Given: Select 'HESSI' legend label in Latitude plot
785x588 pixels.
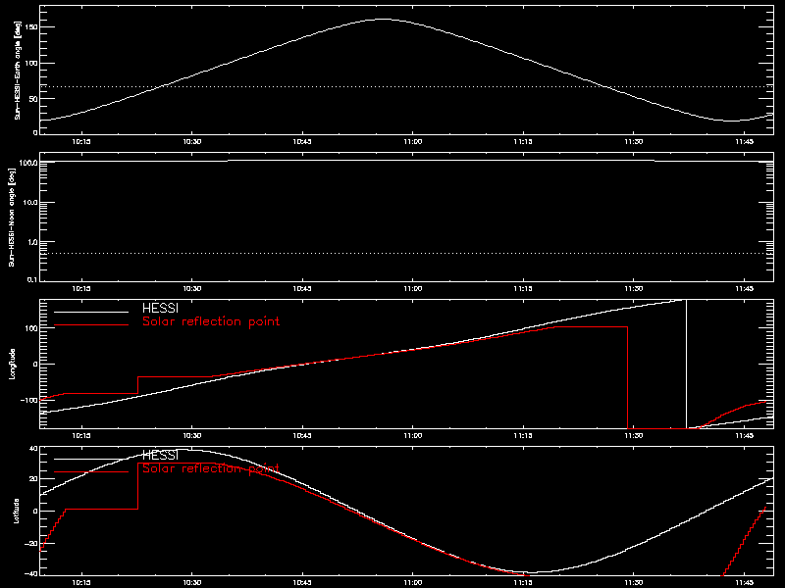Looking at the screenshot, I should click(160, 456).
